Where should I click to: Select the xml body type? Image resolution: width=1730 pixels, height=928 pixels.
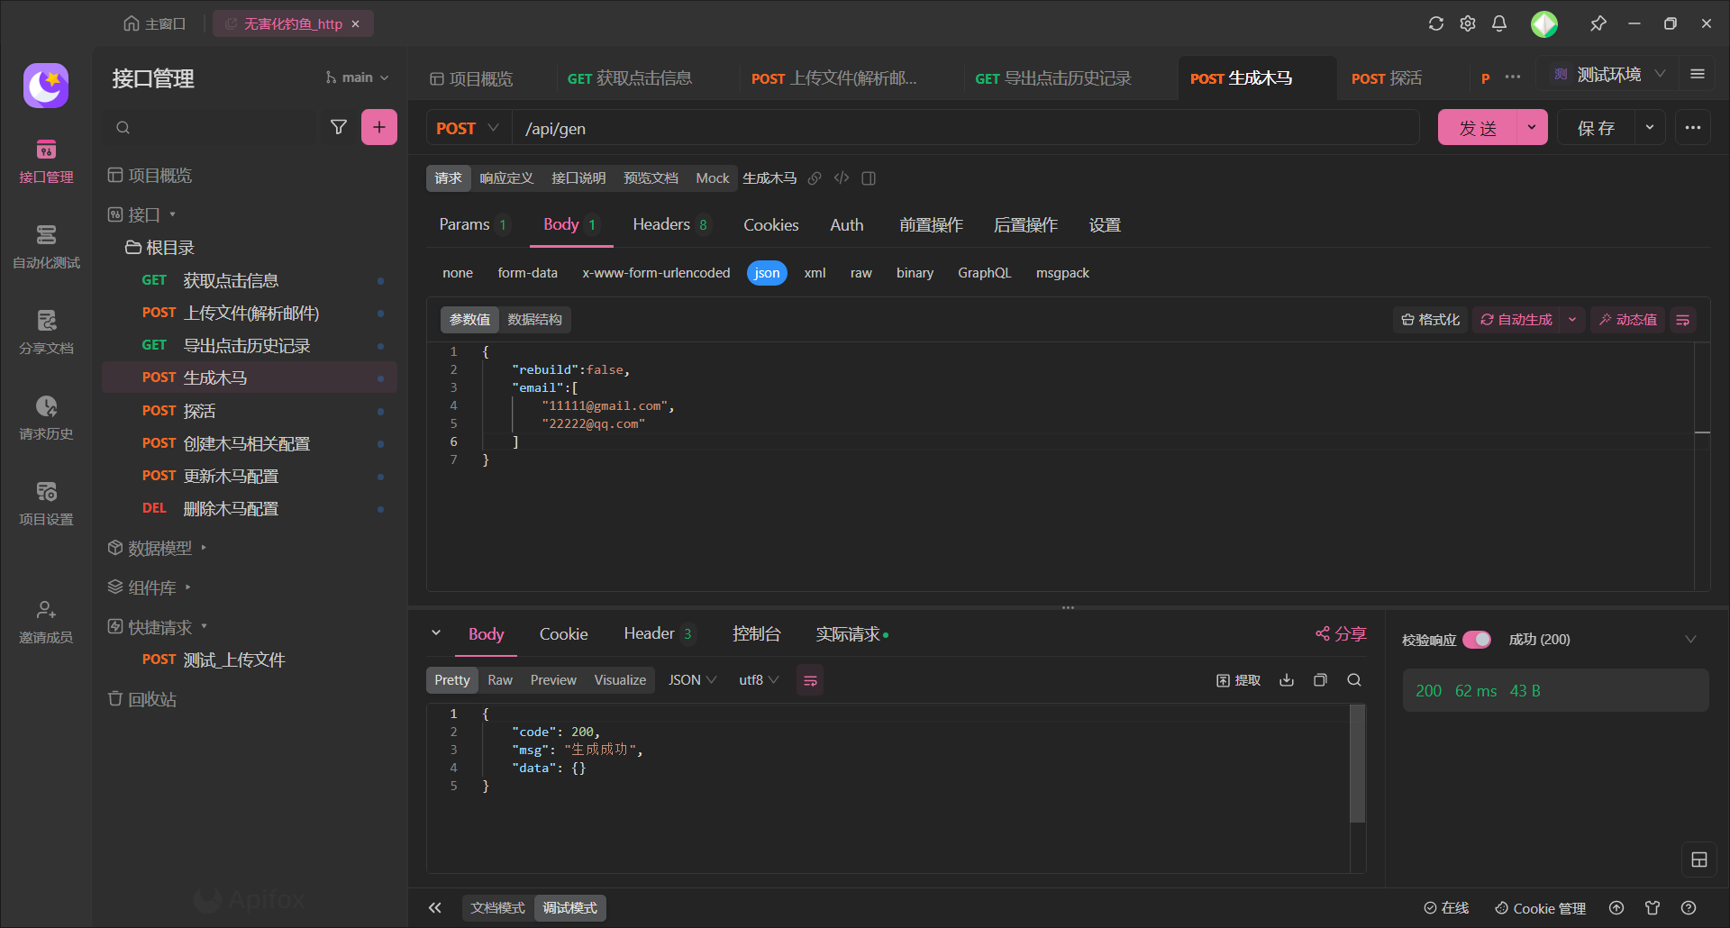(x=815, y=273)
